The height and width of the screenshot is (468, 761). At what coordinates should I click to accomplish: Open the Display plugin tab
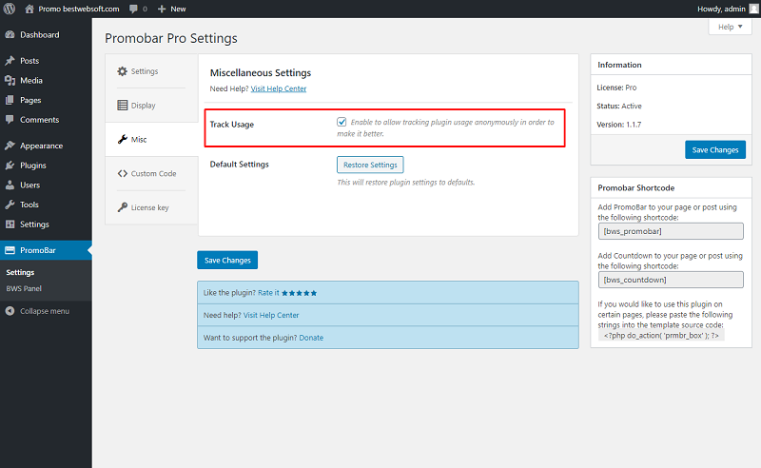151,106
